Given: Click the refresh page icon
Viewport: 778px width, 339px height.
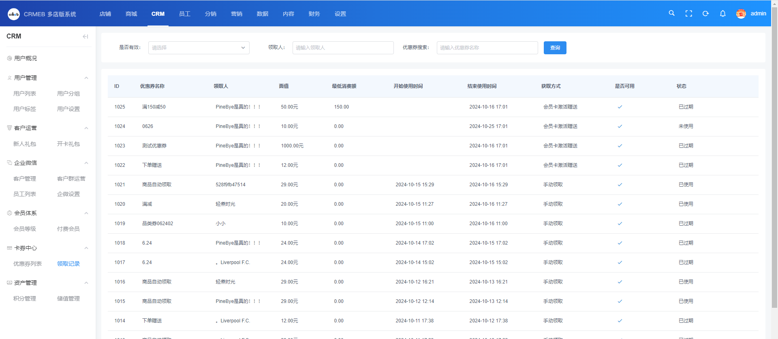Looking at the screenshot, I should 705,13.
